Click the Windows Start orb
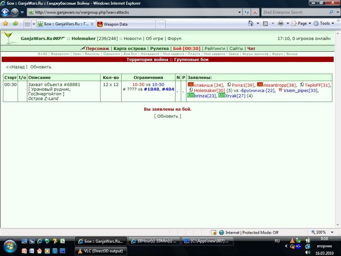 click(10, 246)
